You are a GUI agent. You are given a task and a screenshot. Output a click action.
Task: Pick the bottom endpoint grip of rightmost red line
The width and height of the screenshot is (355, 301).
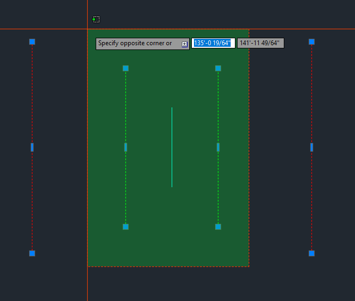pyautogui.click(x=311, y=253)
